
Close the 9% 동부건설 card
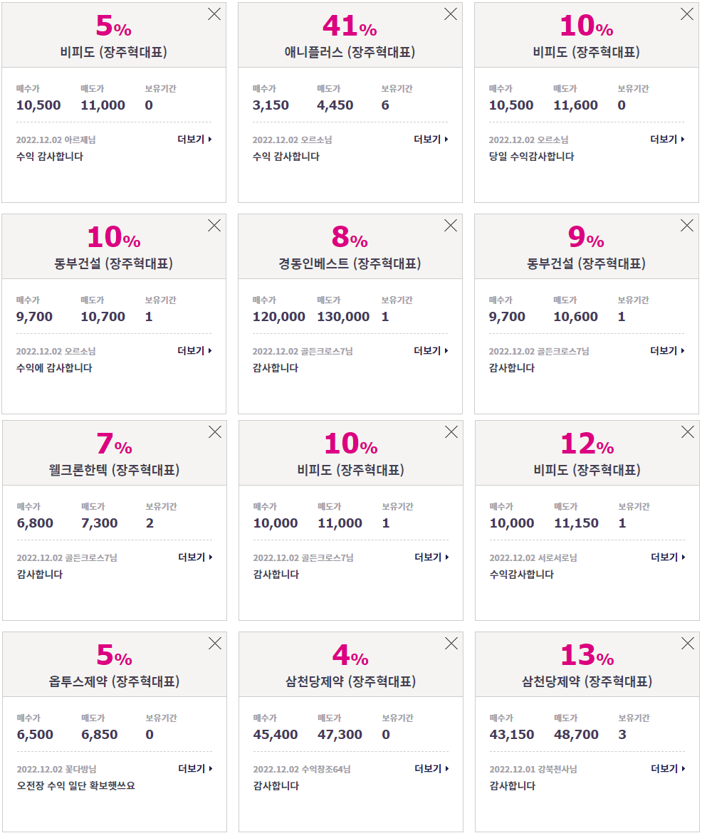tap(687, 226)
